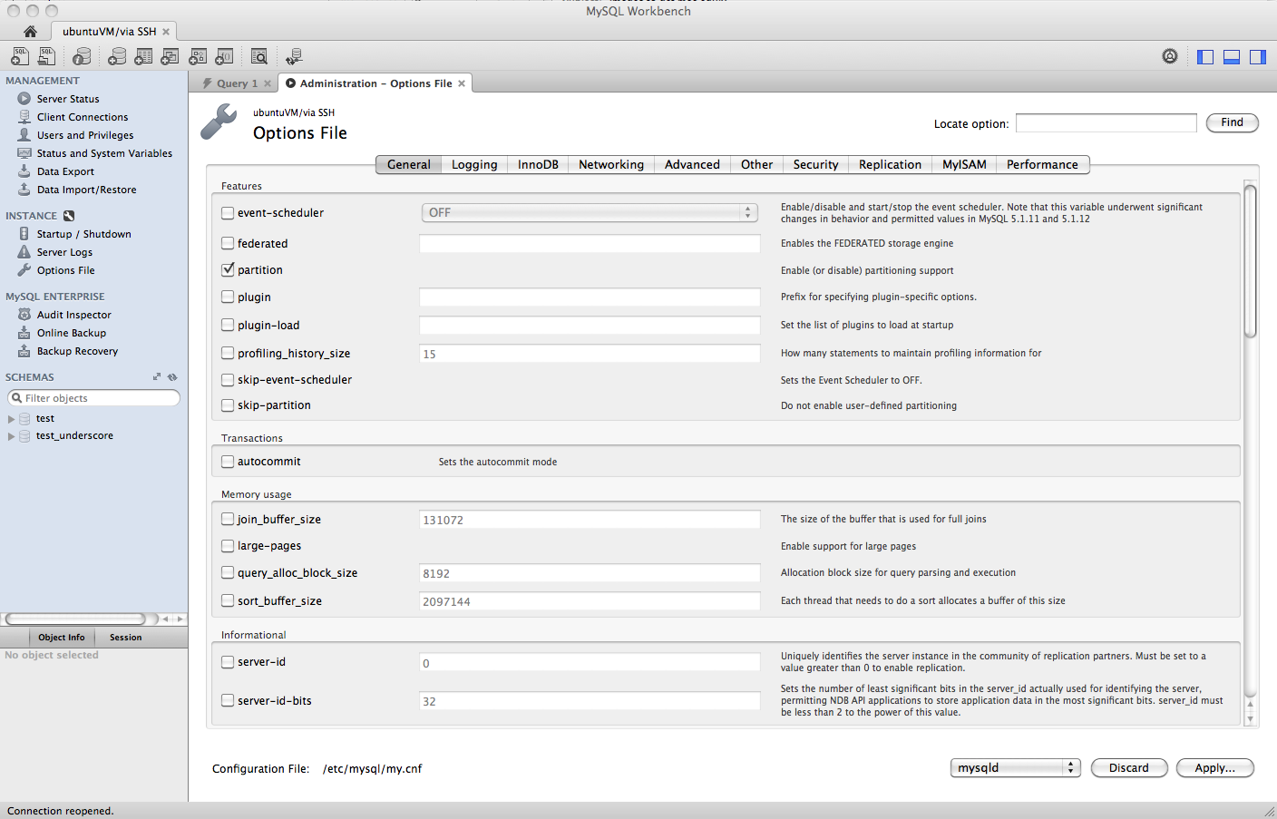Image resolution: width=1277 pixels, height=819 pixels.
Task: Open the Performance tab
Action: [1041, 164]
